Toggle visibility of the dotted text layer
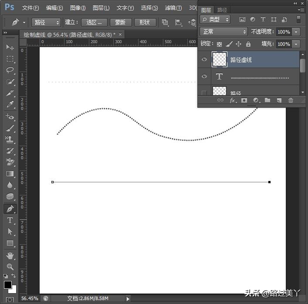Viewport: 308px width, 304px height. 204,76
